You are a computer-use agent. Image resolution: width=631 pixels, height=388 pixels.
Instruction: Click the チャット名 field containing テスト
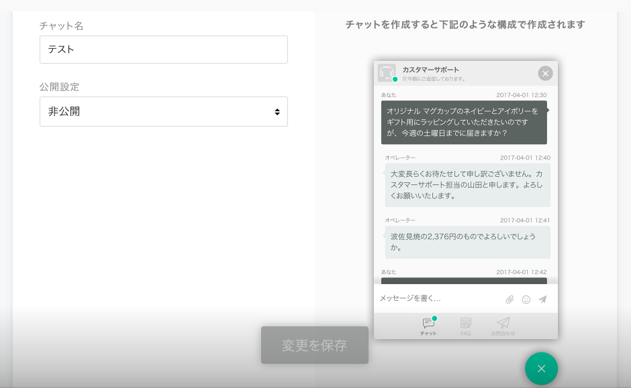click(163, 50)
